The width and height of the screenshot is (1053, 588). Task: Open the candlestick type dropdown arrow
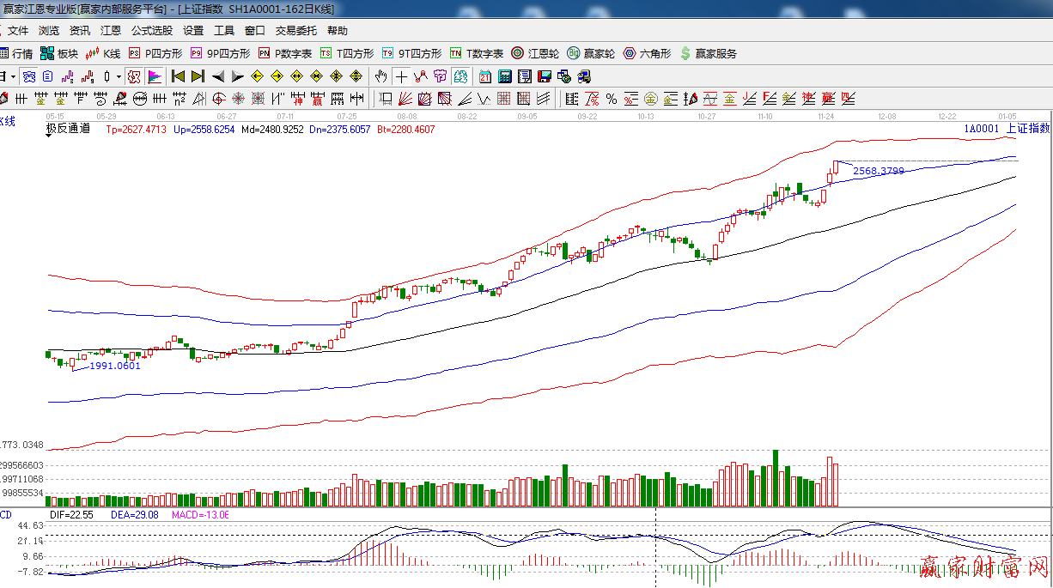pos(118,76)
